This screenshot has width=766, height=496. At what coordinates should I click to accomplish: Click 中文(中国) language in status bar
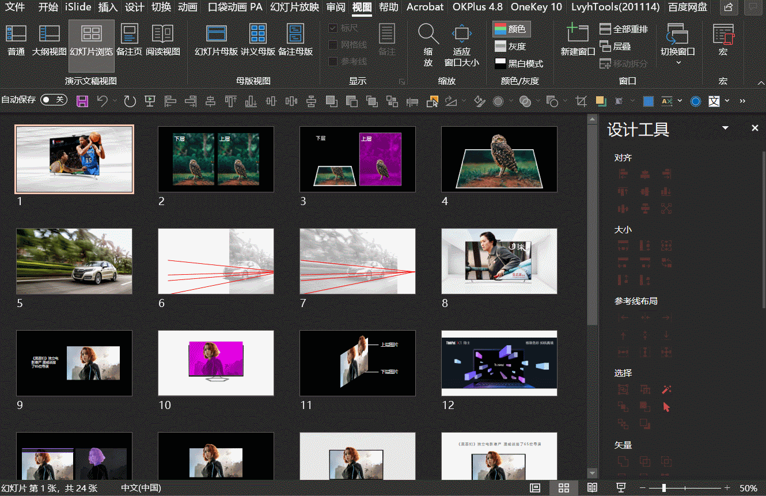pyautogui.click(x=141, y=488)
